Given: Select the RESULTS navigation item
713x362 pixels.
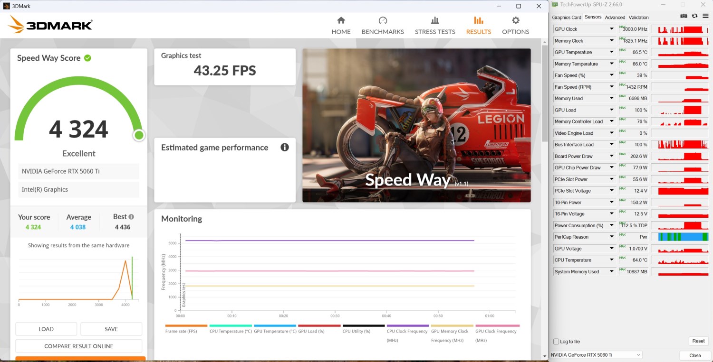Looking at the screenshot, I should pyautogui.click(x=479, y=26).
